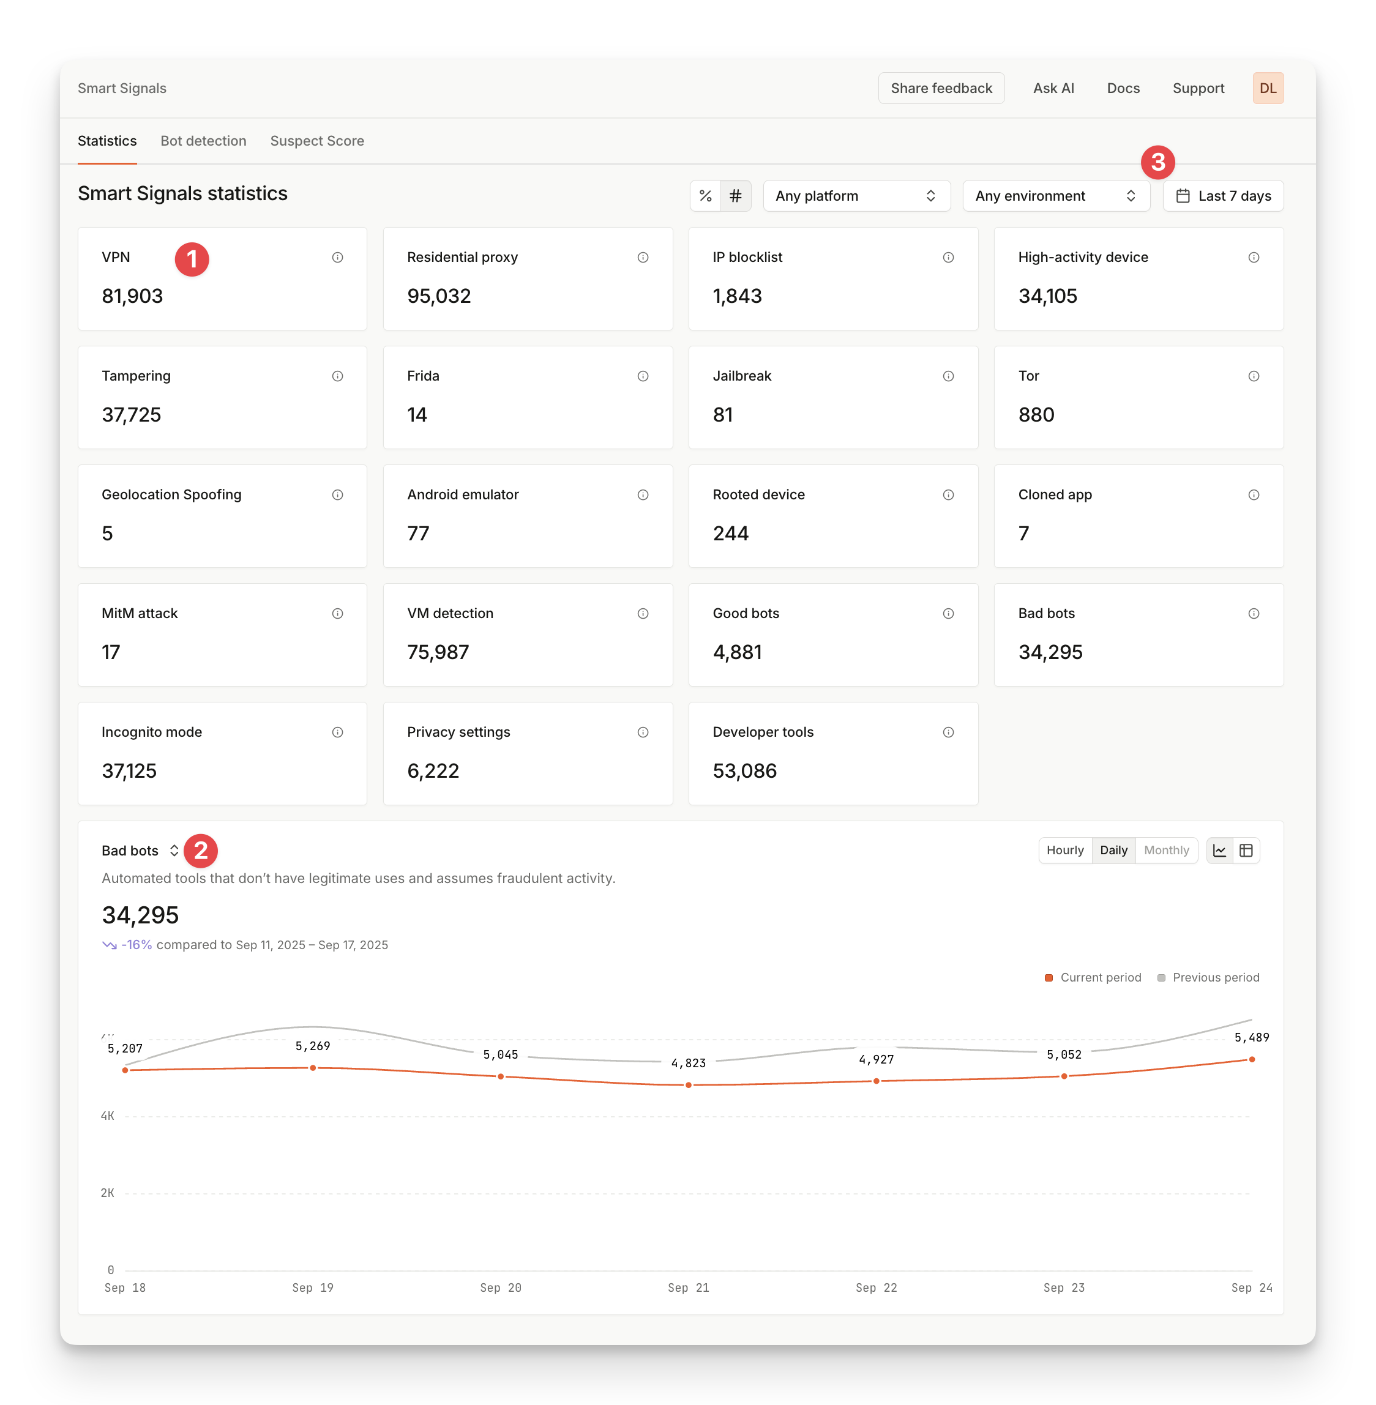Open the Docs link
Image resolution: width=1376 pixels, height=1405 pixels.
1123,88
